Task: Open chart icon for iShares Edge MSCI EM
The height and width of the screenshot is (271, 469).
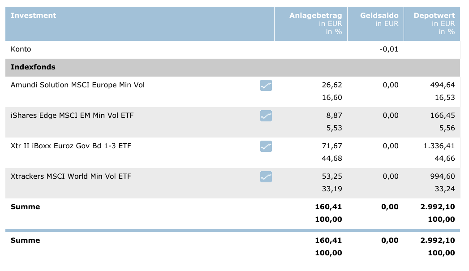Action: tap(266, 116)
